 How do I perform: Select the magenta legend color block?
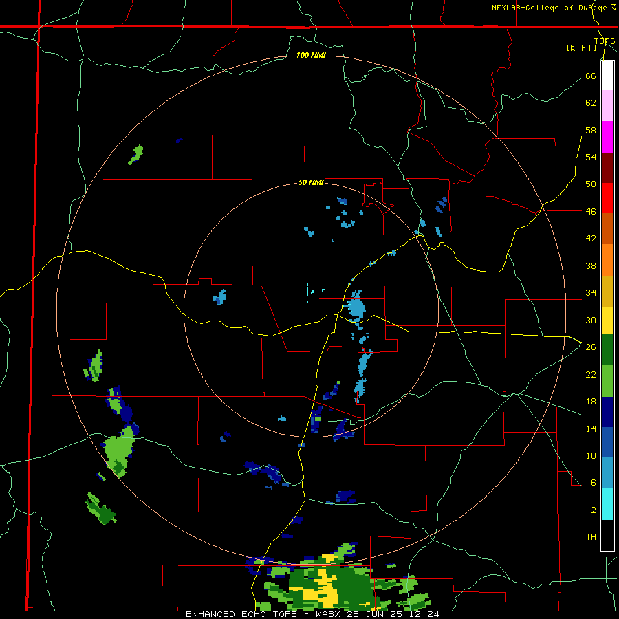click(607, 137)
